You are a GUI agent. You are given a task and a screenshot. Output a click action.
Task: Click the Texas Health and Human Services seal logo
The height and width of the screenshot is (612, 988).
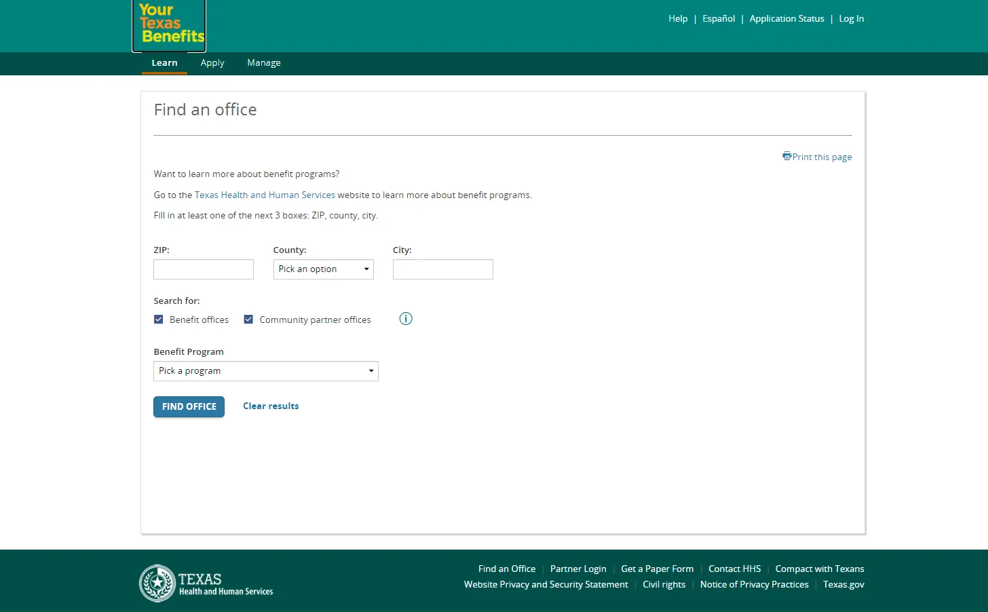point(206,584)
